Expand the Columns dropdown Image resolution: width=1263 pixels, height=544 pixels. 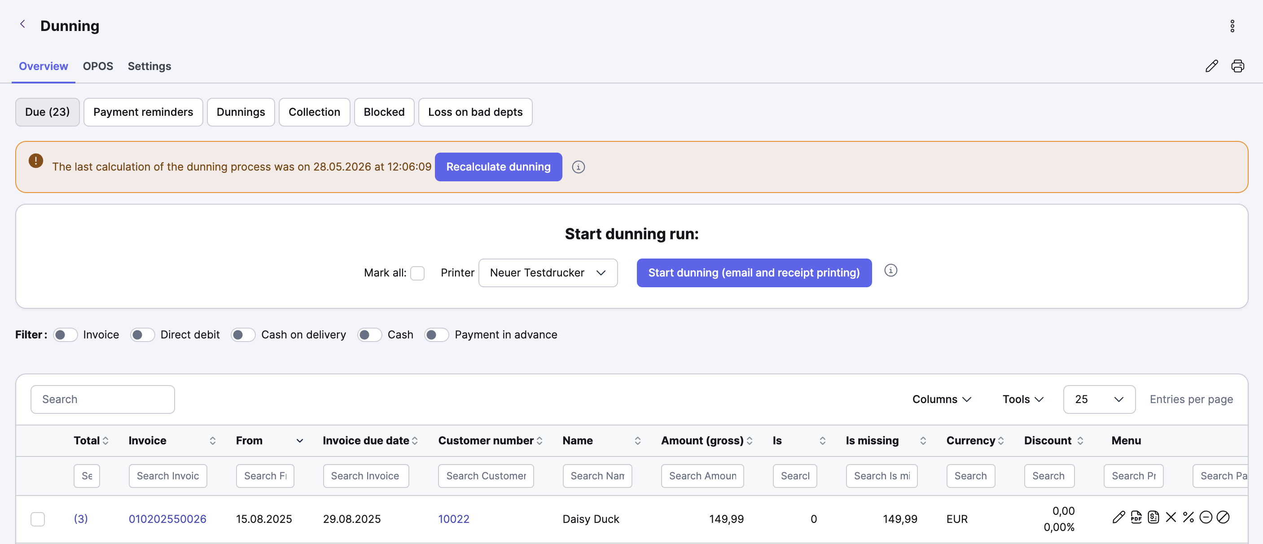[941, 399]
